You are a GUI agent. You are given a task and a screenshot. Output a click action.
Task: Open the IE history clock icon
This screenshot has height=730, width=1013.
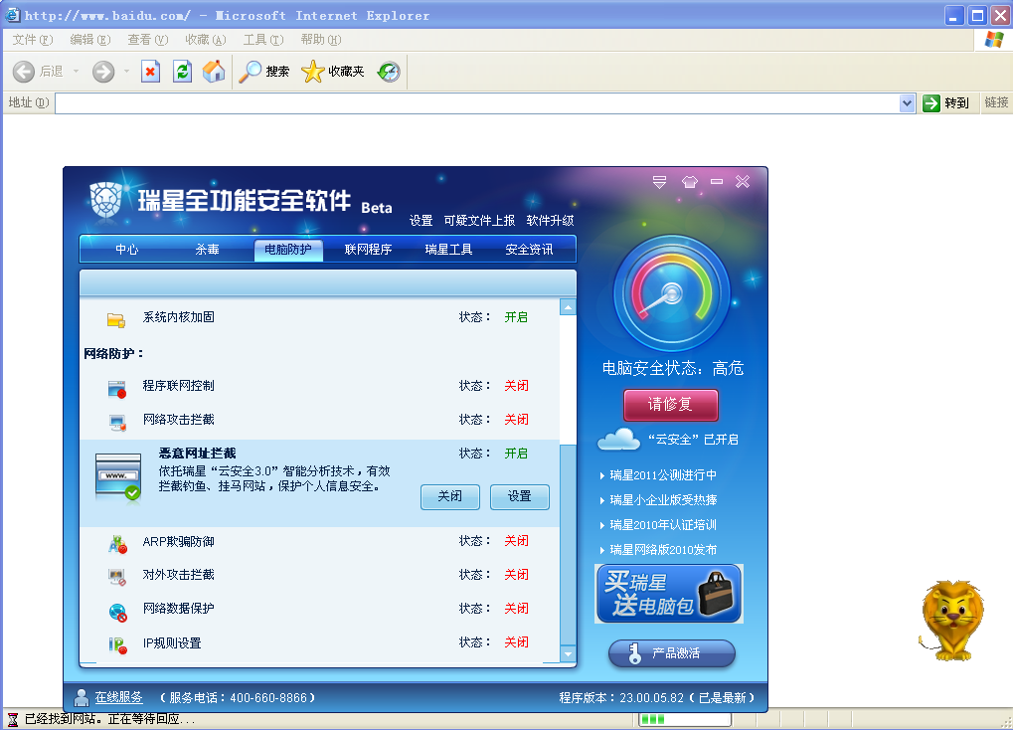(x=389, y=72)
